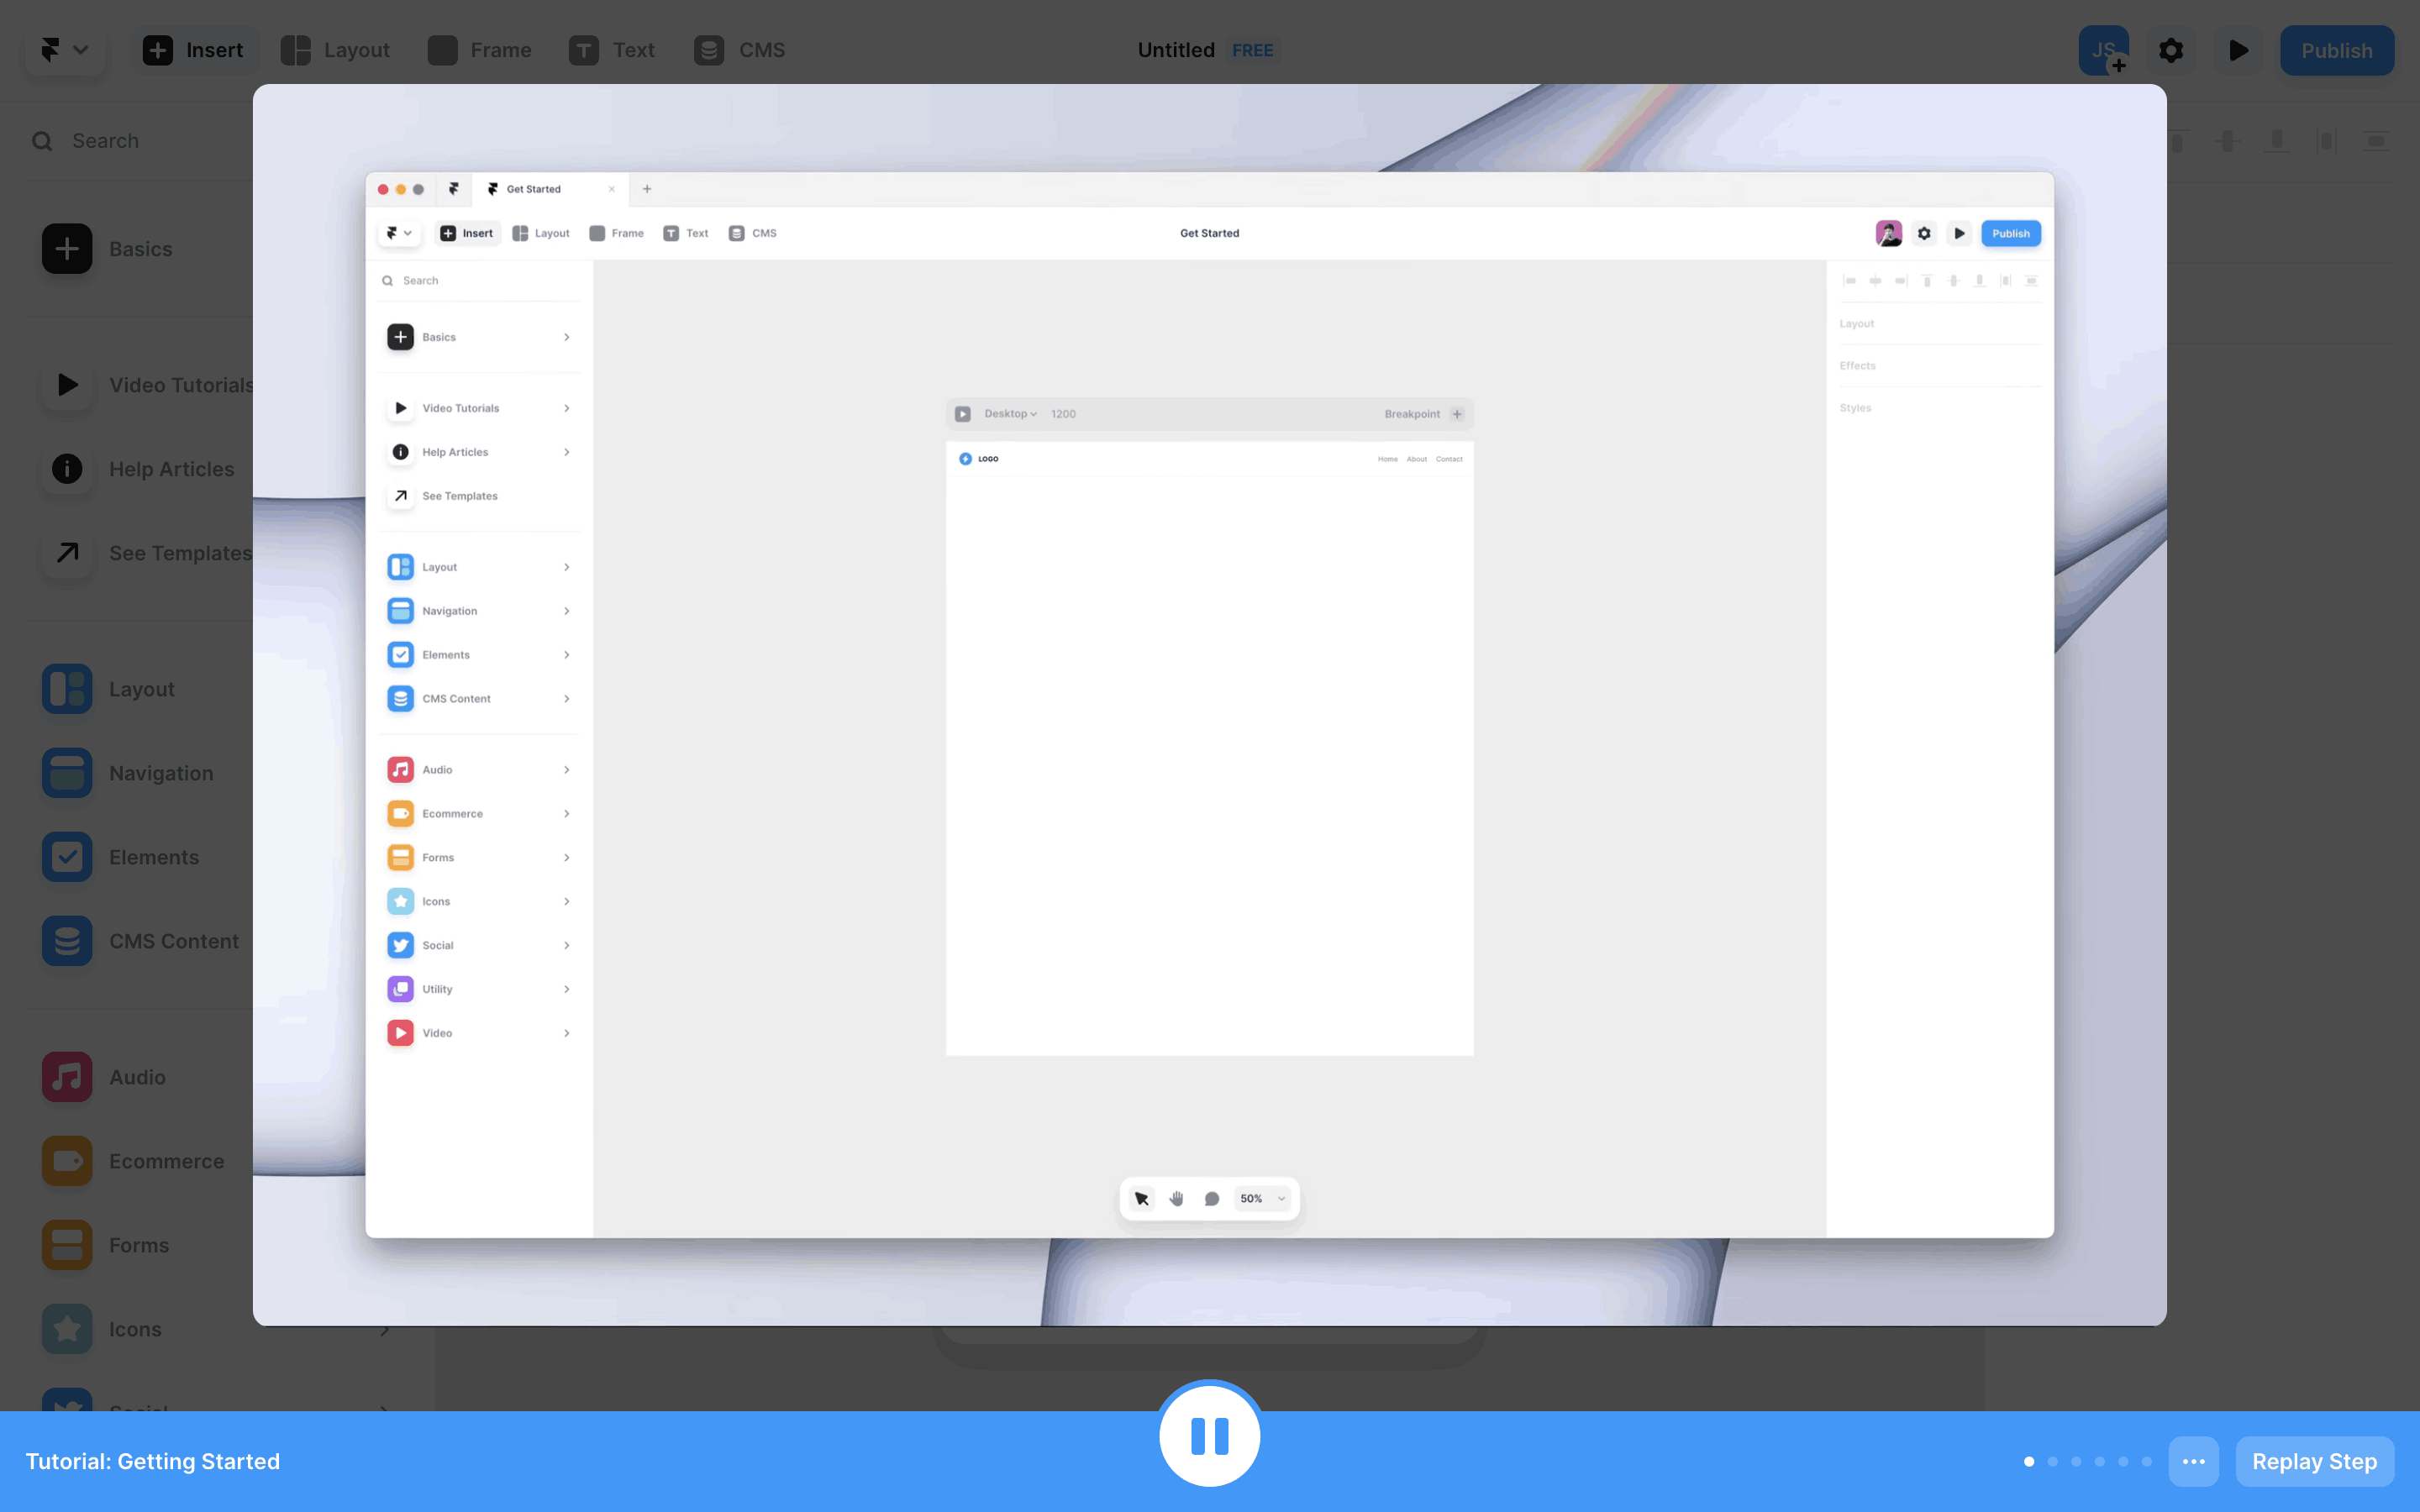Select the Frame tool
Screen dimensions: 2420x1512
point(480,50)
